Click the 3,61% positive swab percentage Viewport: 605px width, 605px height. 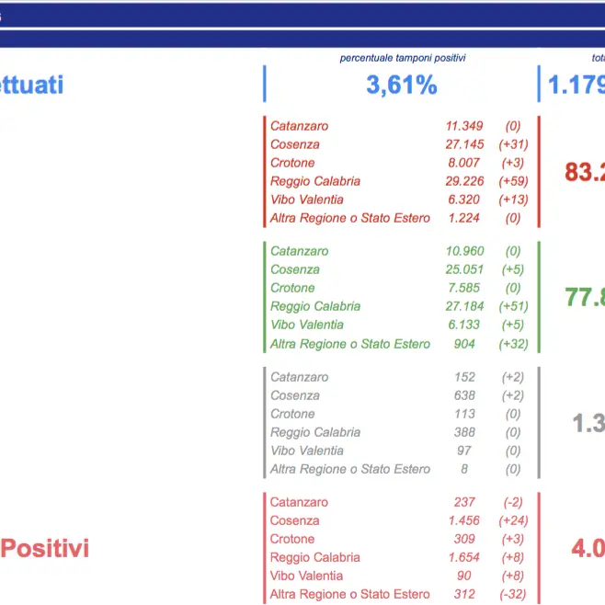402,86
